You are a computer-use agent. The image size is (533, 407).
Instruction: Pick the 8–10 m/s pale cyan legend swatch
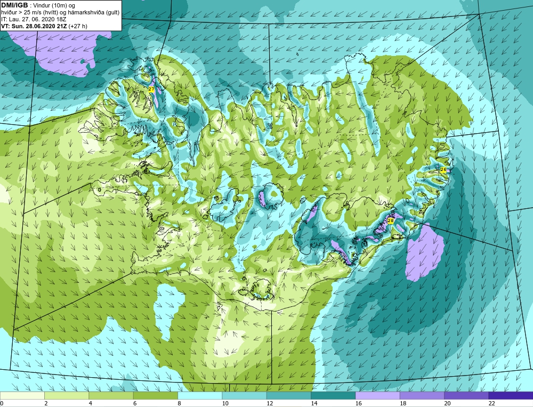[200, 395]
